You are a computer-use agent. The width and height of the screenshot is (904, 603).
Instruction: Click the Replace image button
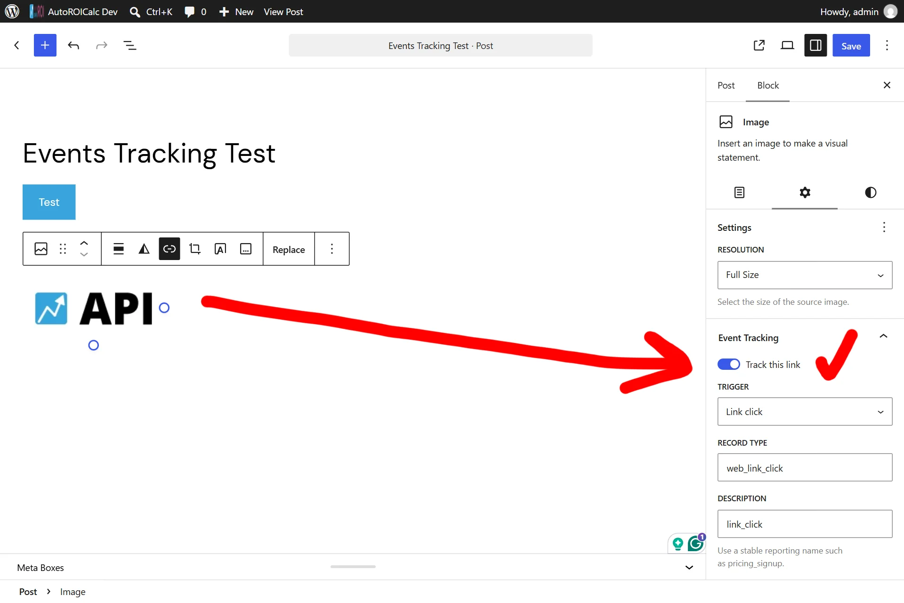tap(289, 249)
